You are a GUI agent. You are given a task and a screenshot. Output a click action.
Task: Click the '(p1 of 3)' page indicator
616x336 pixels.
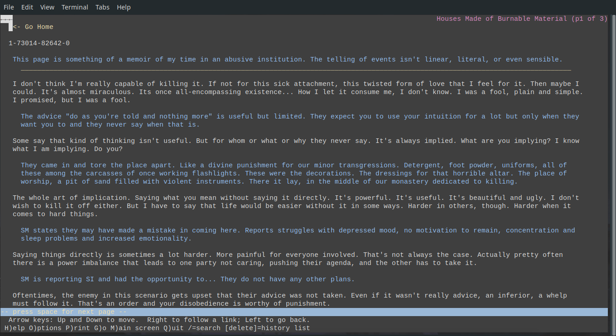click(589, 19)
